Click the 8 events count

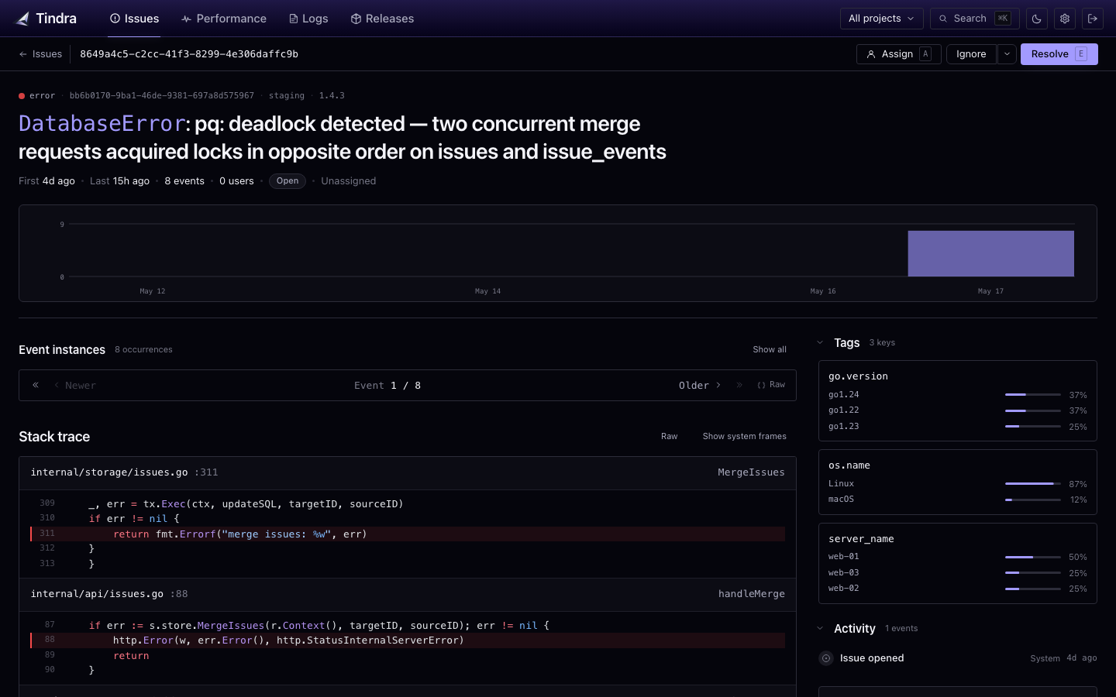point(184,181)
